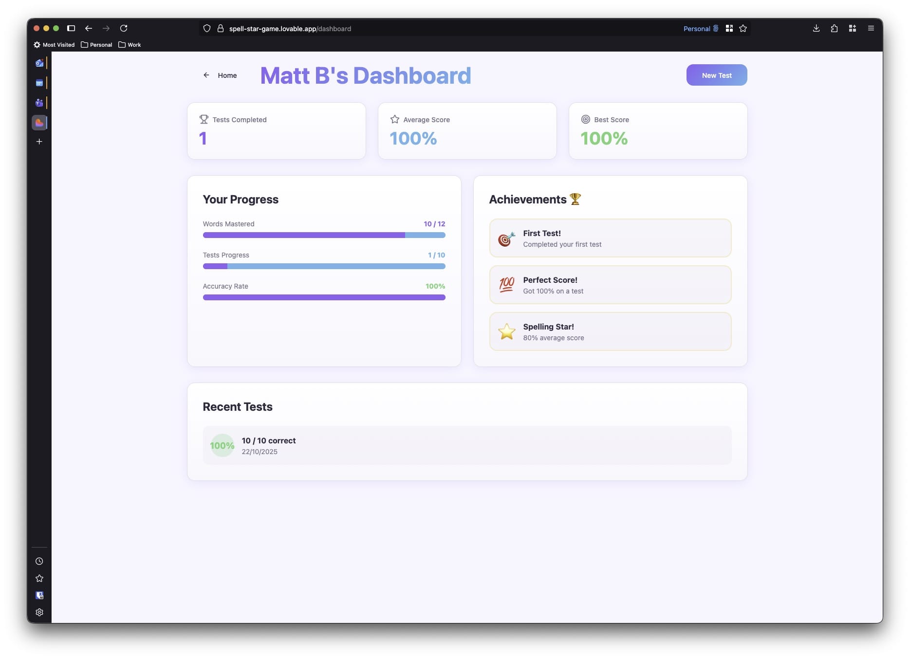Open the Outlook tab in the sidebar
This screenshot has height=659, width=910.
[39, 63]
